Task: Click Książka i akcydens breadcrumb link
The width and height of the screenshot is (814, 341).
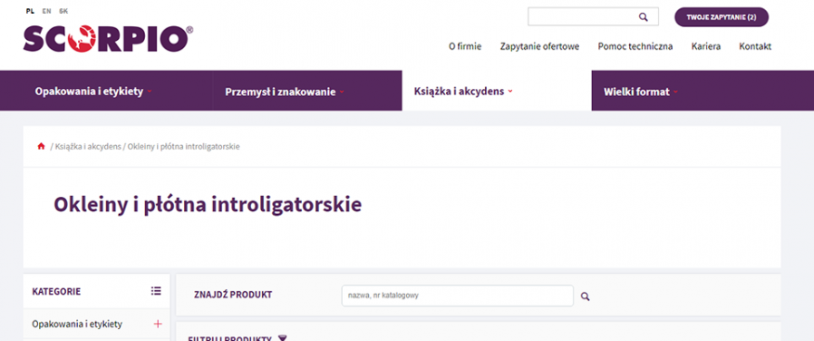Action: tap(88, 146)
